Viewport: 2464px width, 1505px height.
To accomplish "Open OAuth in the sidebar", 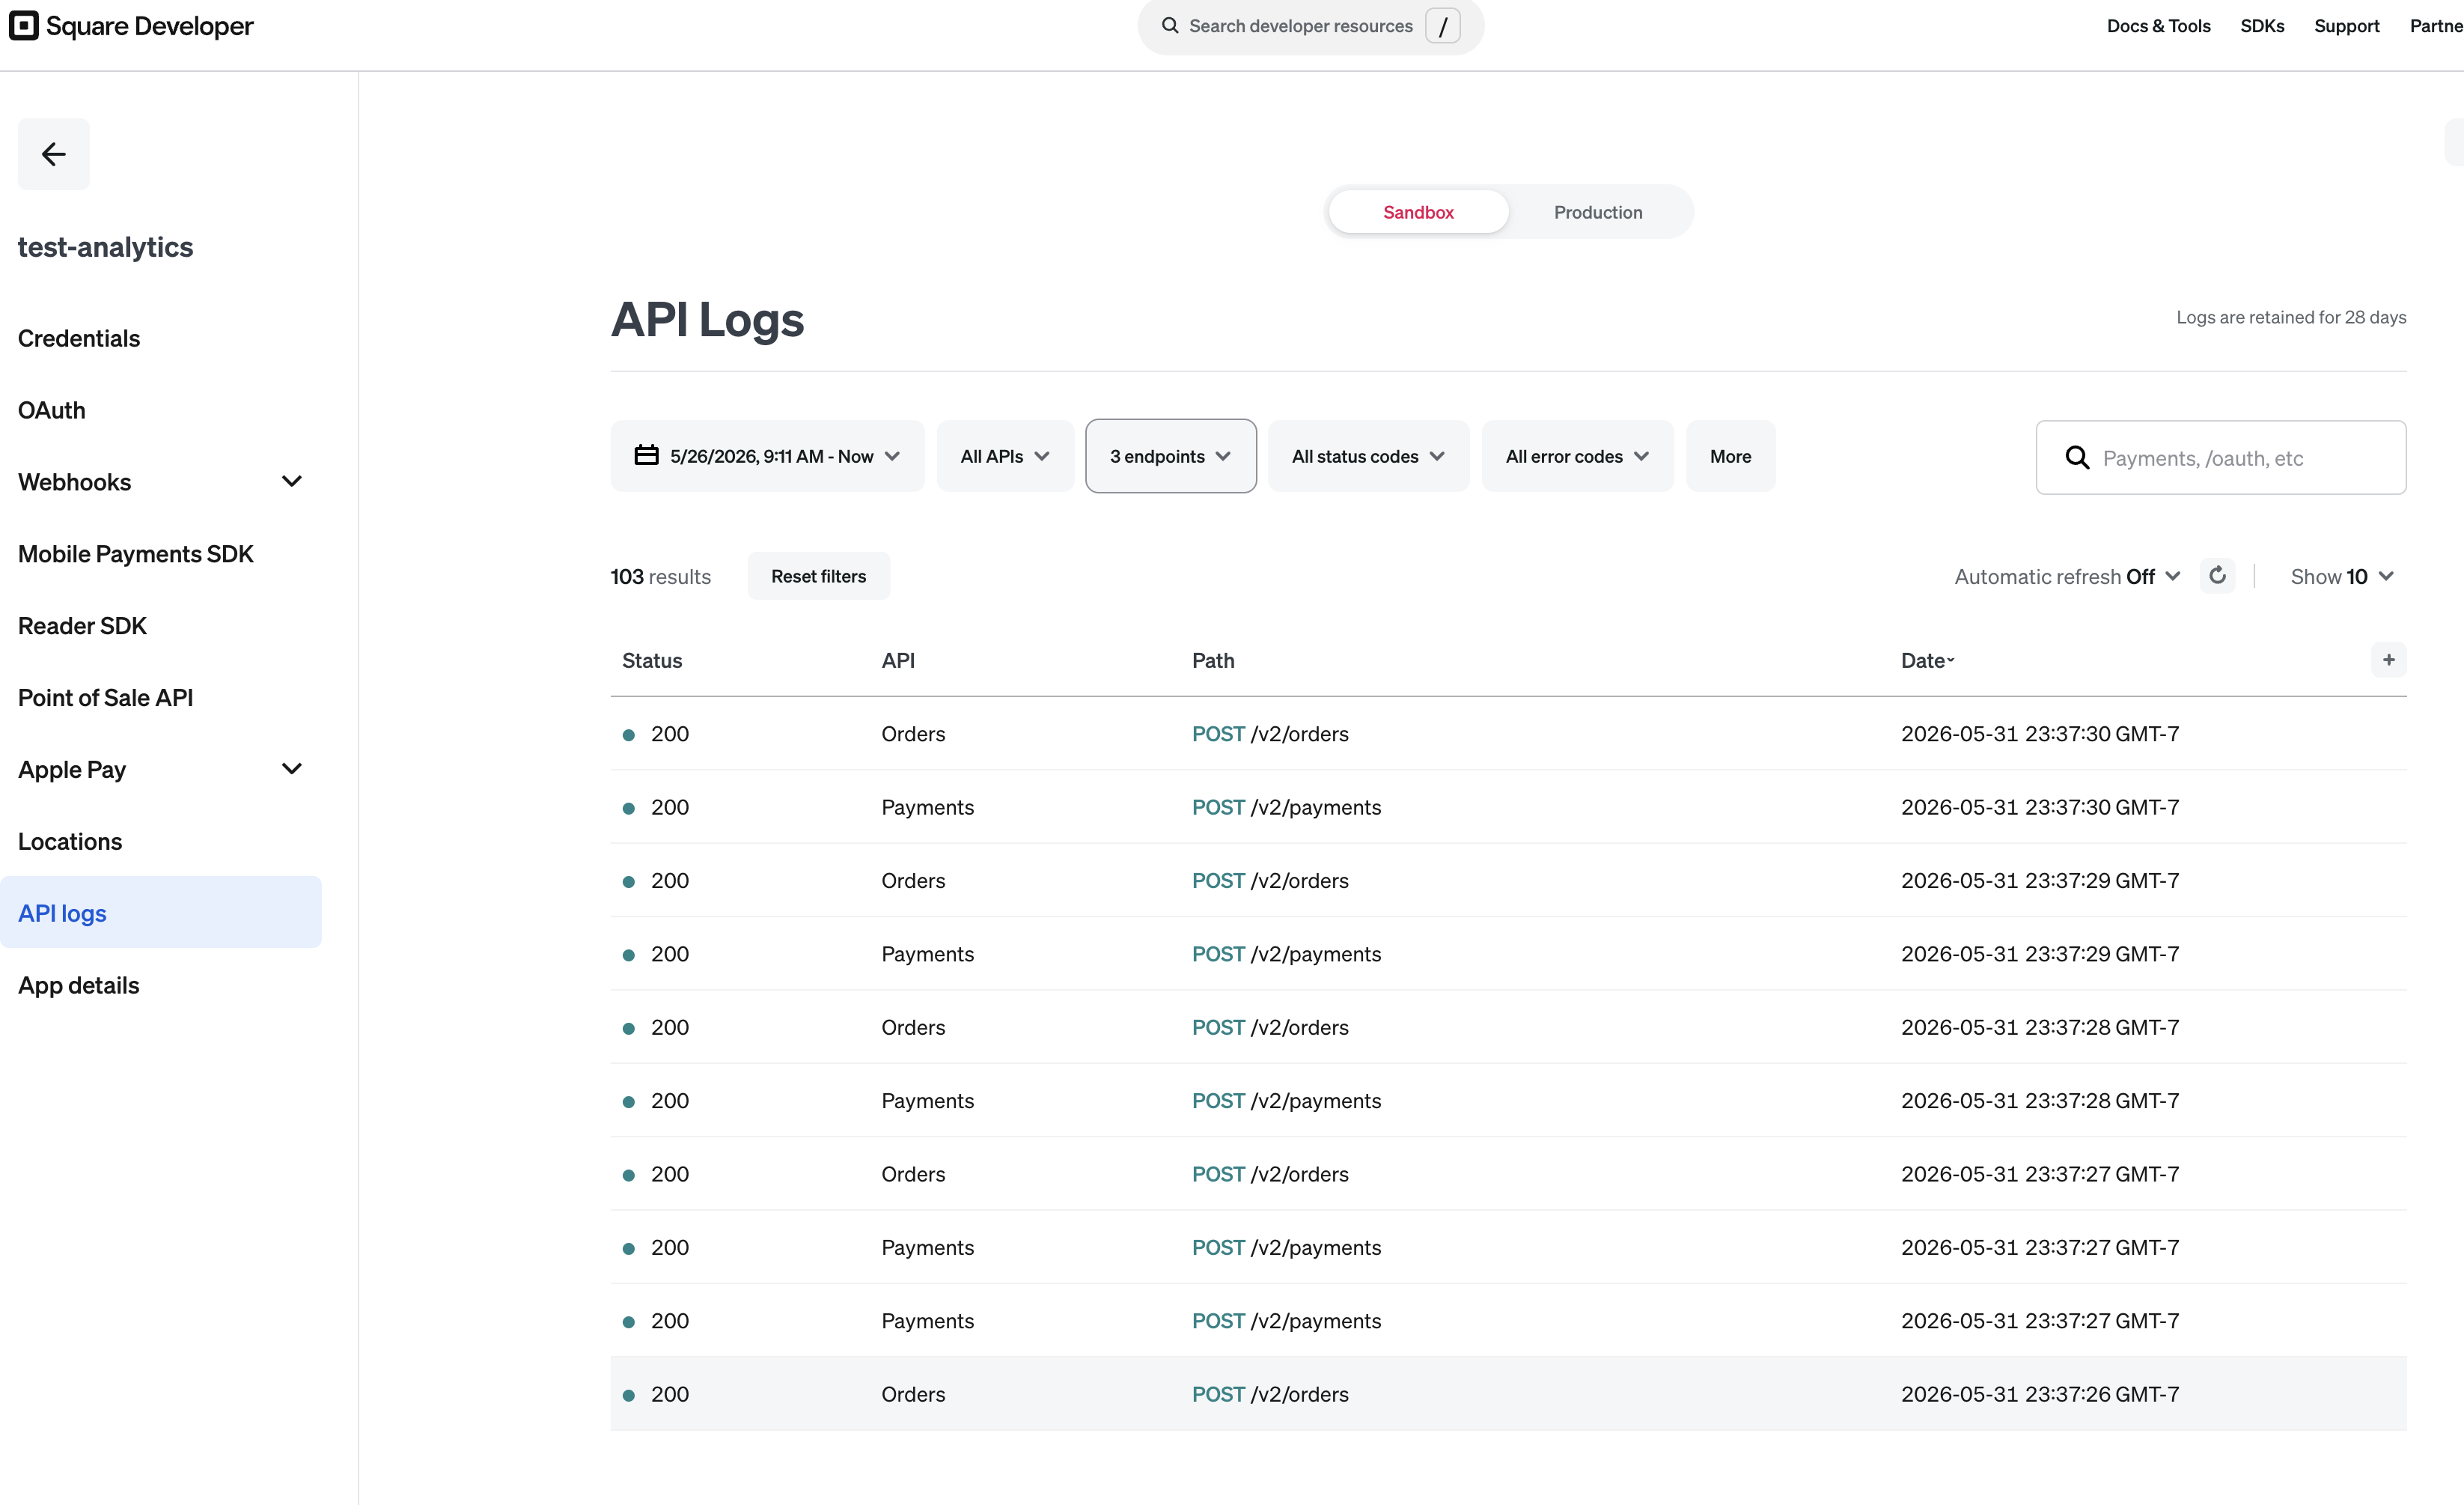I will (52, 410).
